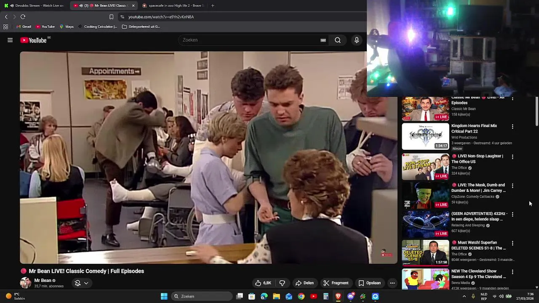
Task: Open the Cooking Calculator bookmark
Action: coord(98,27)
